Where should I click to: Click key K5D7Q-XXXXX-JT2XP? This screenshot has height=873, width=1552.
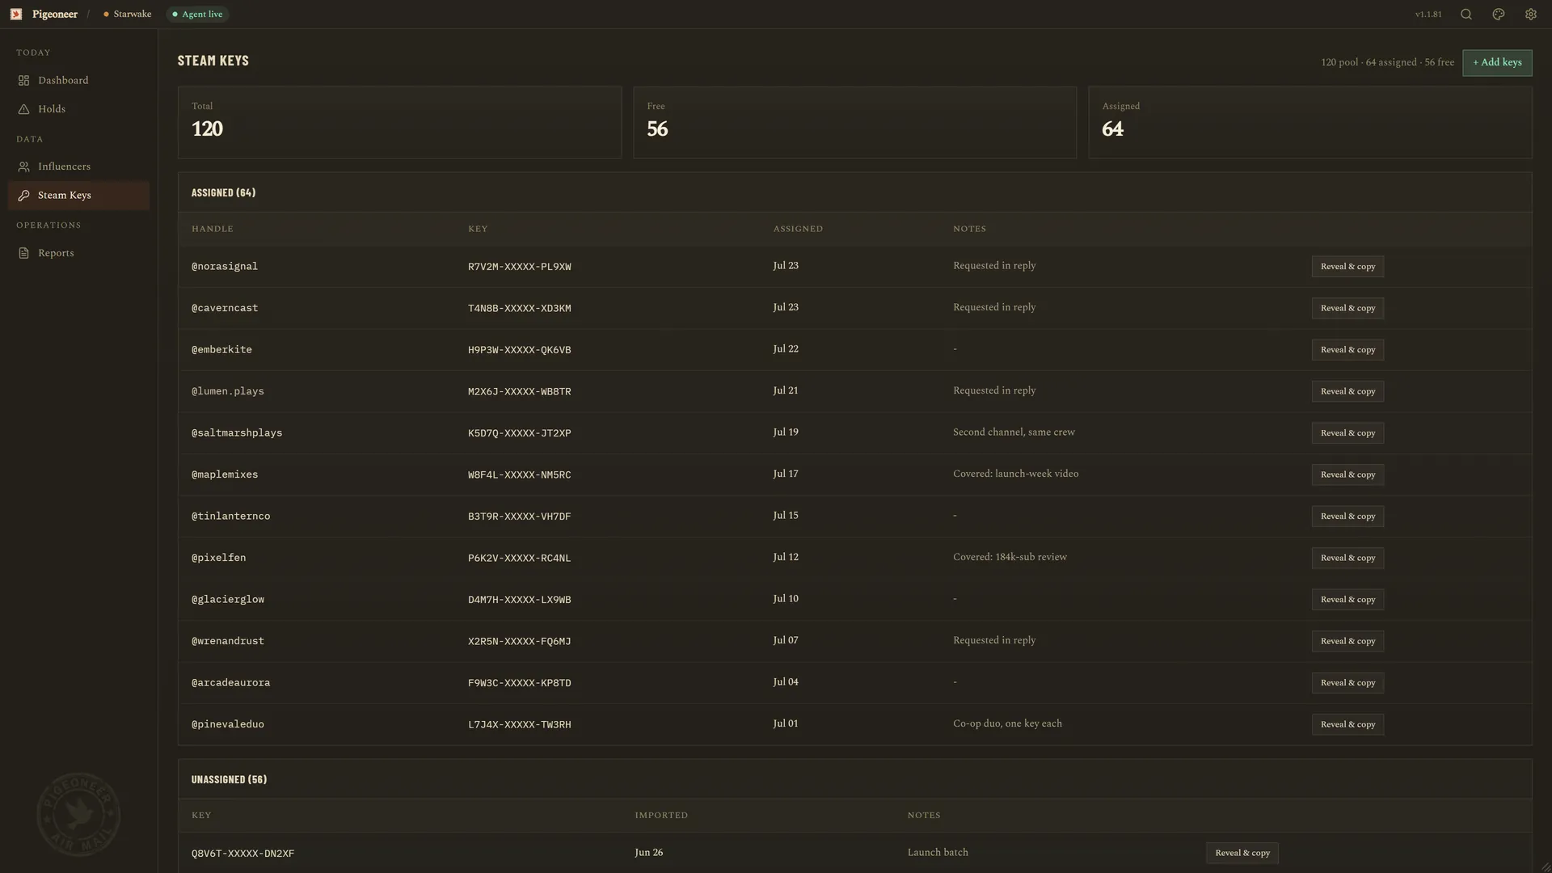coord(519,433)
